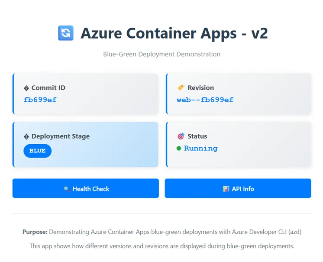Click the sentence starting "This app shows"

coord(161,246)
